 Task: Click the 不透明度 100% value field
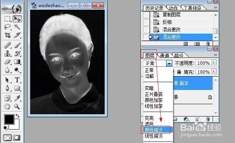point(203,63)
